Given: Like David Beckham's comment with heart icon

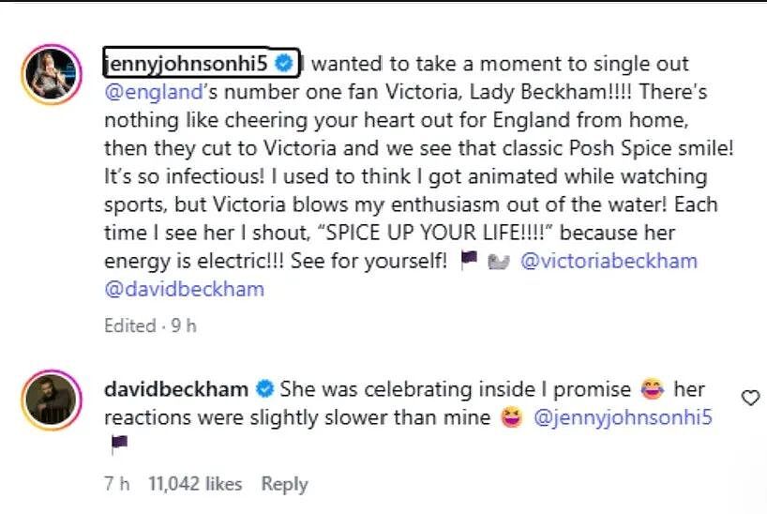Looking at the screenshot, I should click(750, 398).
